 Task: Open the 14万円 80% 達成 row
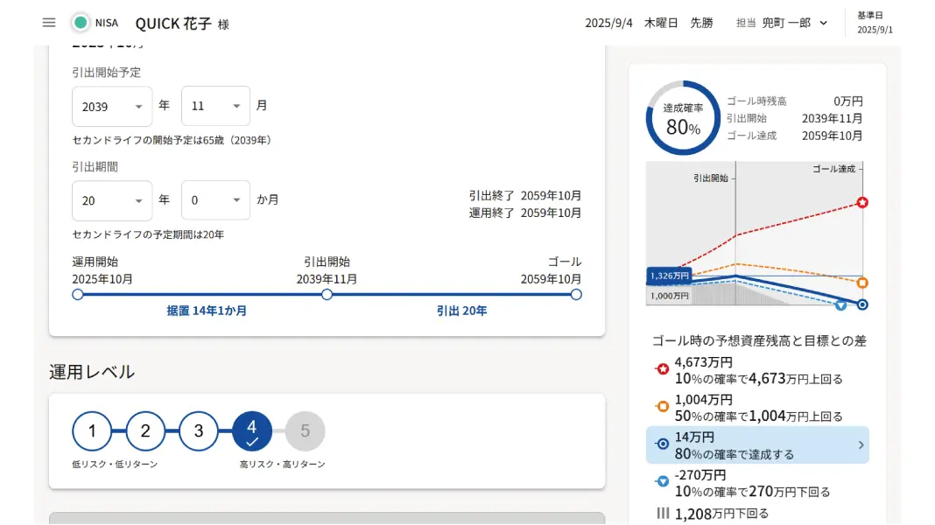tap(757, 445)
